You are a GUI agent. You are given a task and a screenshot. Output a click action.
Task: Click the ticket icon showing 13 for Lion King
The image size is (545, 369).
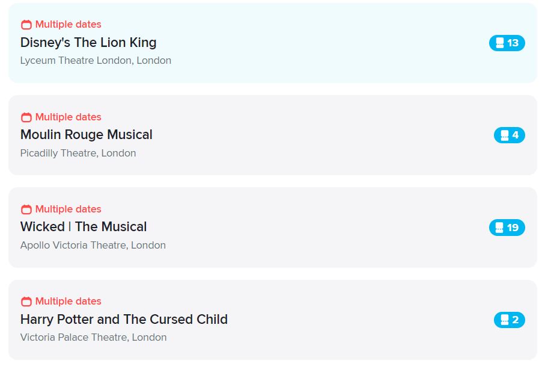click(507, 43)
